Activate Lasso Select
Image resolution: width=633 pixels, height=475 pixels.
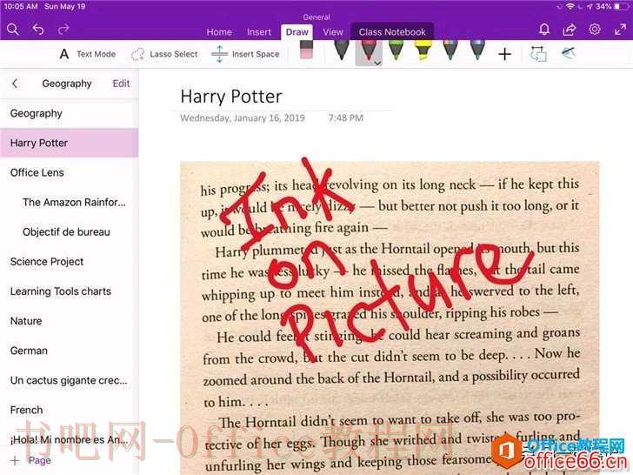[x=164, y=54]
